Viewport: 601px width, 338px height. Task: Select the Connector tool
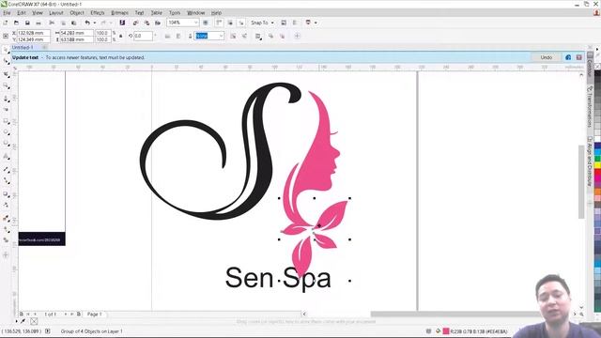tap(6, 180)
